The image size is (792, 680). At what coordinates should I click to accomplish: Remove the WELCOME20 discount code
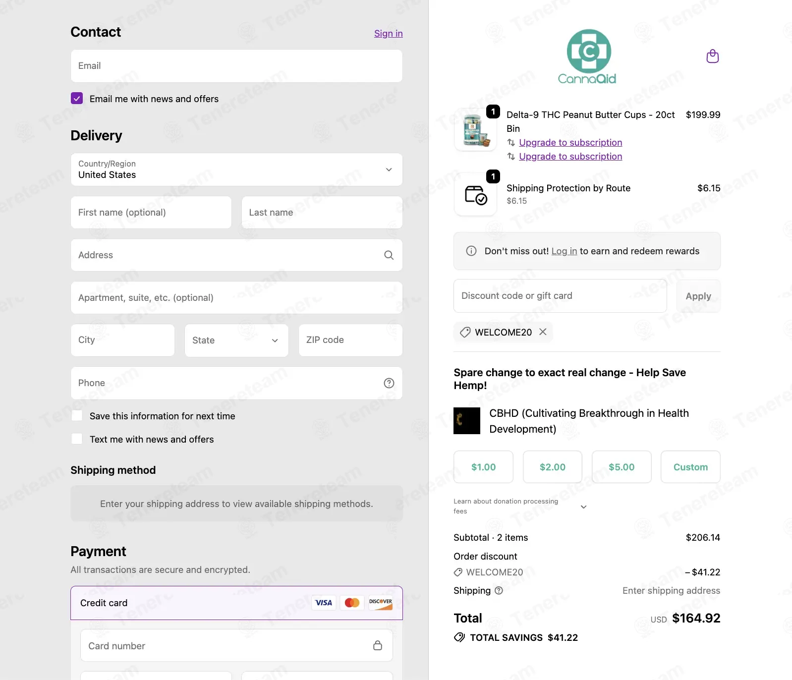[x=543, y=332]
